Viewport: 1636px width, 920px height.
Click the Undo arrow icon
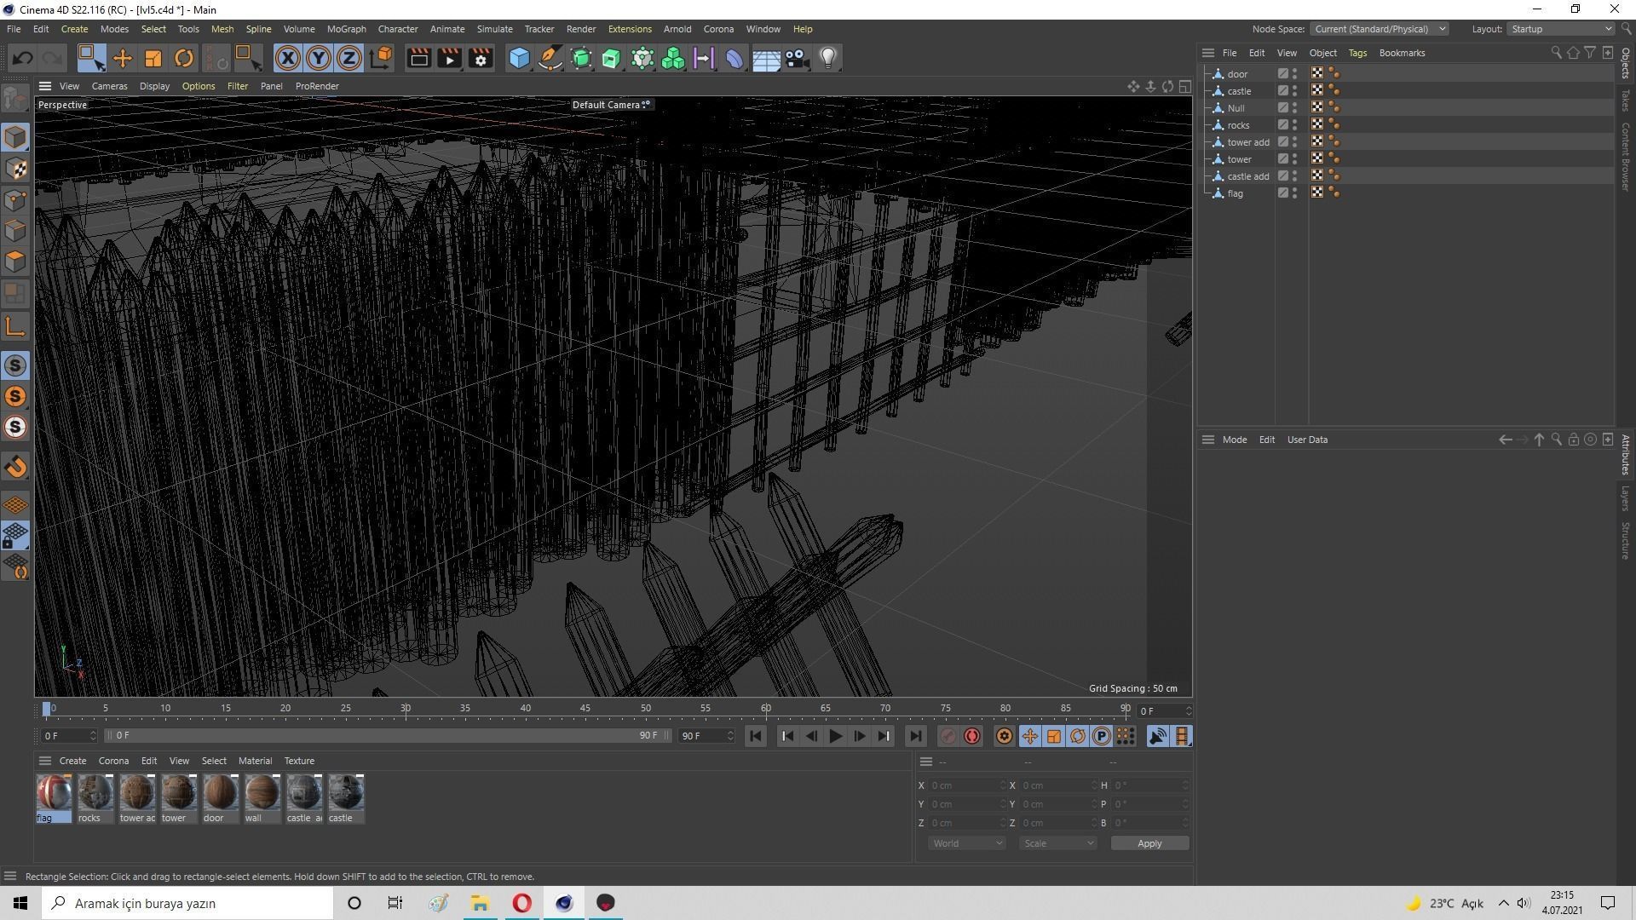coord(23,58)
